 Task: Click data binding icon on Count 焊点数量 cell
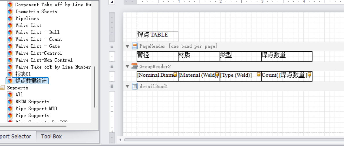coord(309,75)
